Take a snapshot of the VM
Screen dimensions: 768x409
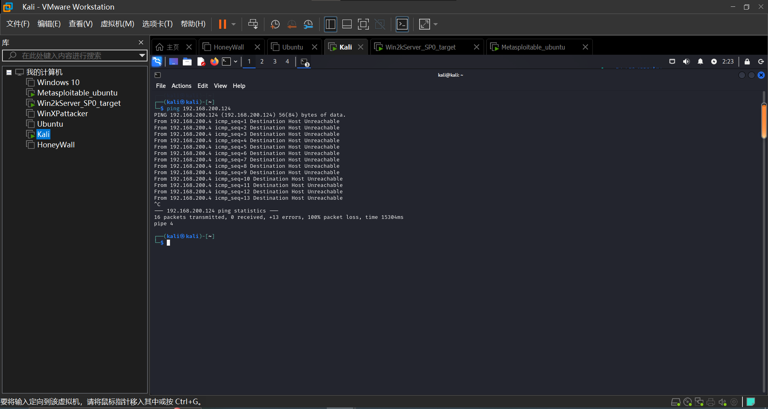tap(275, 24)
